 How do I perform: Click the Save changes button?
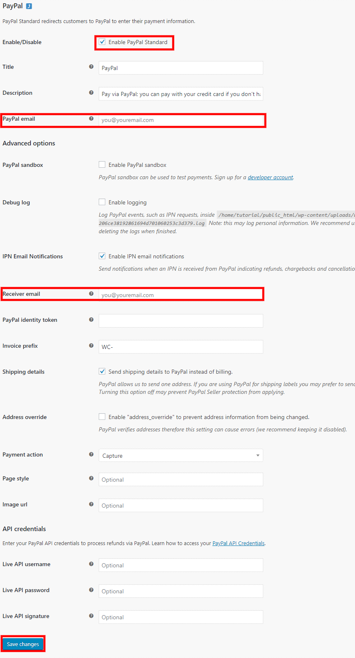23,644
